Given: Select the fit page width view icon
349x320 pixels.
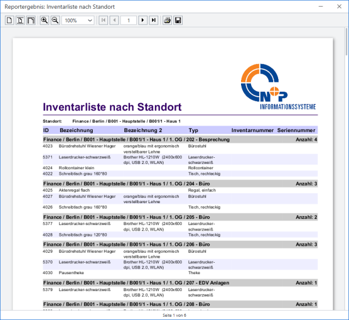Looking at the screenshot, I should [20, 21].
